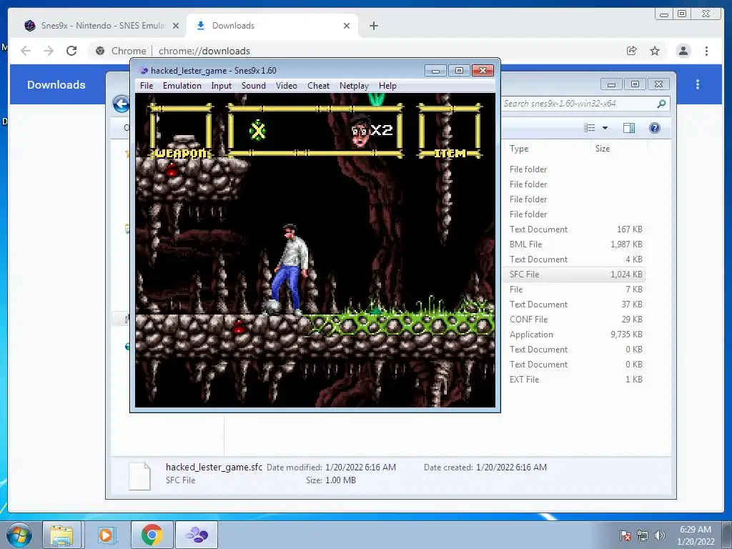Switch to Snes9x from the taskbar
The image size is (732, 549).
(197, 535)
